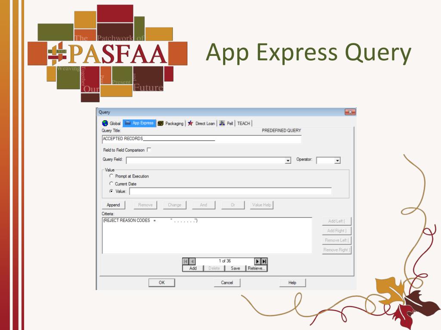Click the And button

point(204,205)
